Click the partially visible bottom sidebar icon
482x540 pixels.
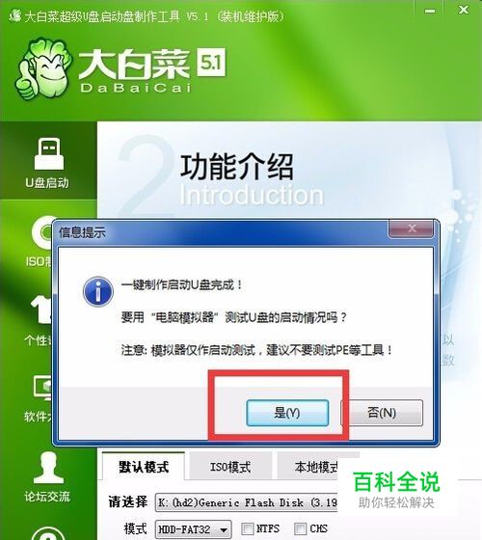pos(48,532)
